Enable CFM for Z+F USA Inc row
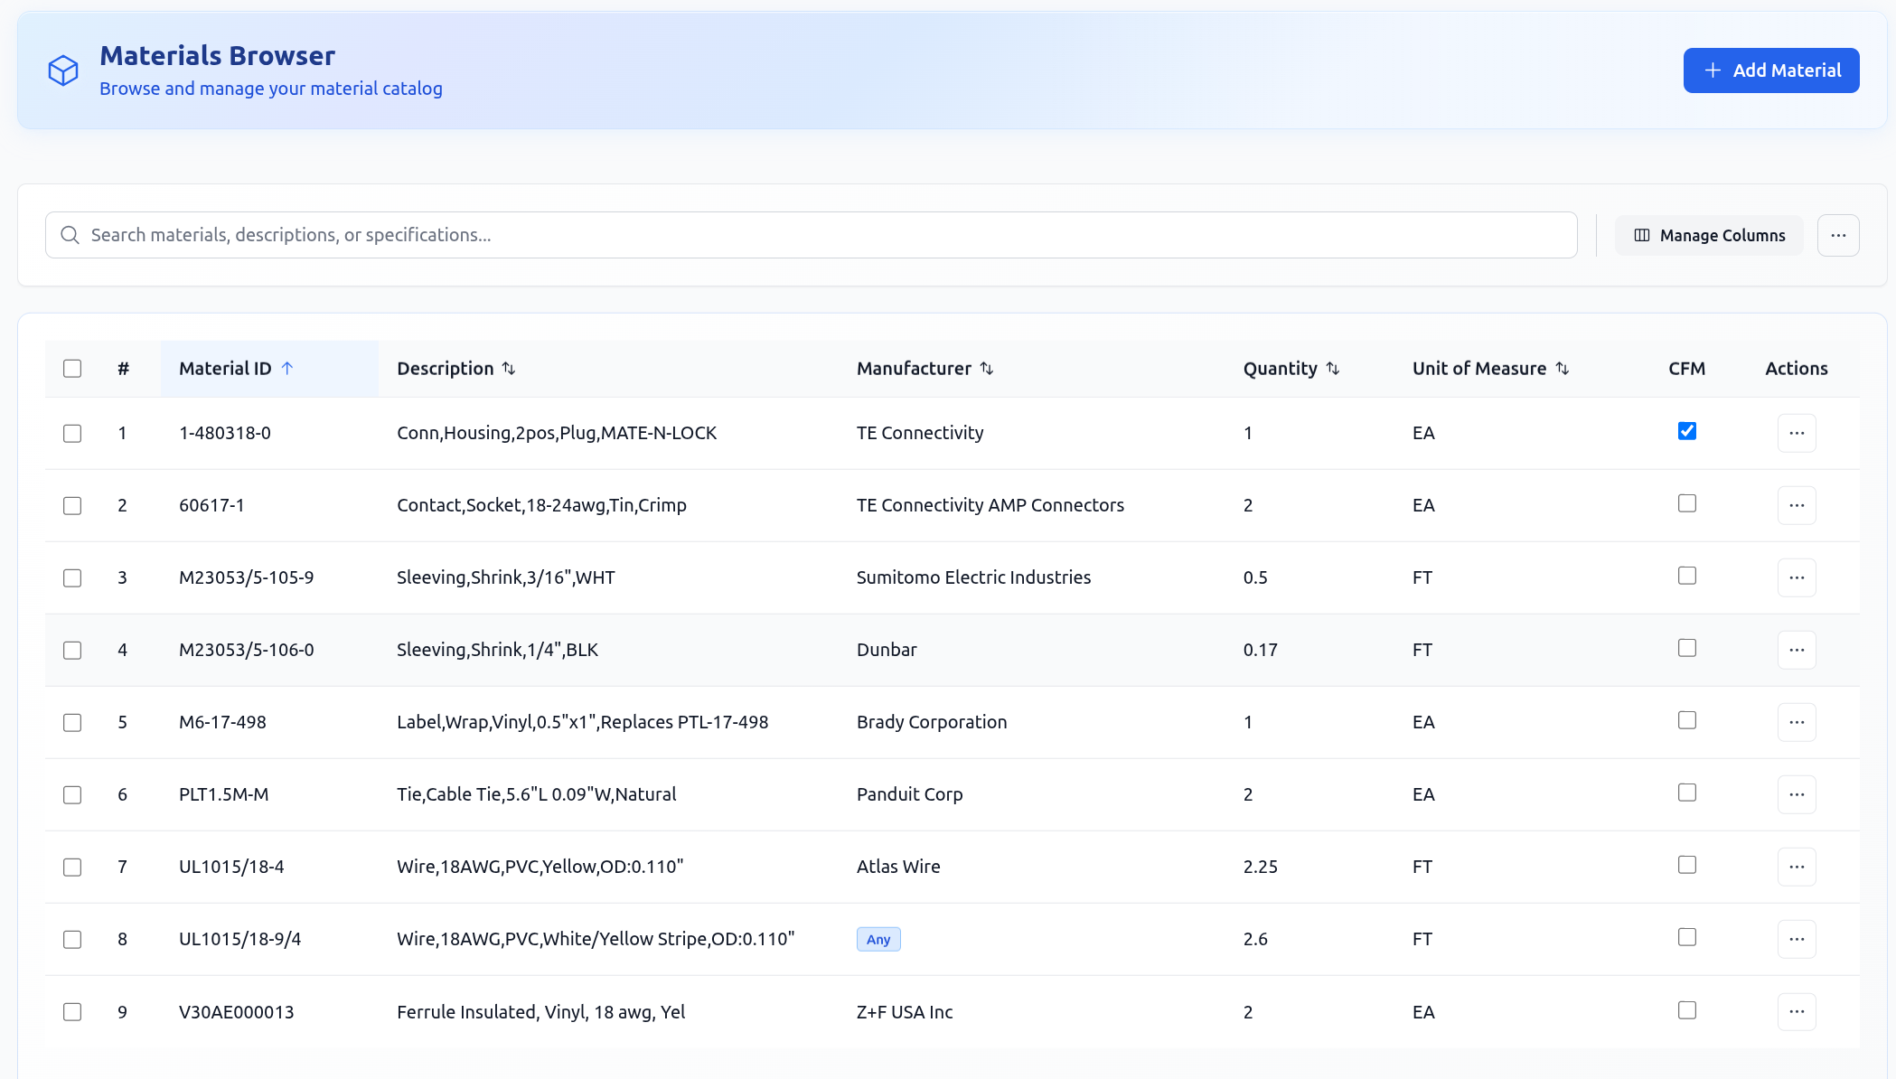 click(1687, 1010)
